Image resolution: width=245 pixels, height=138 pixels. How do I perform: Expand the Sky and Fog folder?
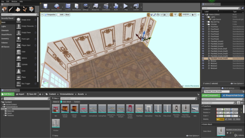(x=207, y=22)
